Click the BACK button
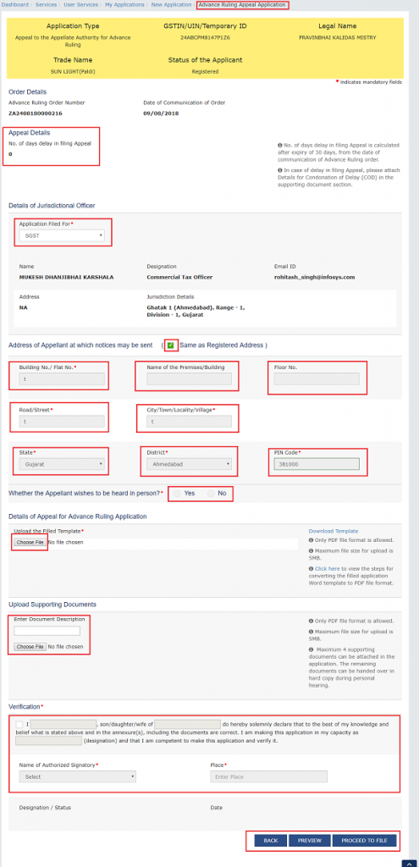This screenshot has height=867, width=419. 270,841
